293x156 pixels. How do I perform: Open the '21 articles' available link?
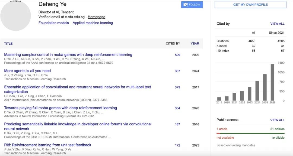click(277, 129)
